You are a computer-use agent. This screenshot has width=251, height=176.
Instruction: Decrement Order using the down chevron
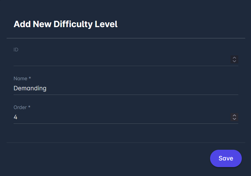click(x=234, y=119)
